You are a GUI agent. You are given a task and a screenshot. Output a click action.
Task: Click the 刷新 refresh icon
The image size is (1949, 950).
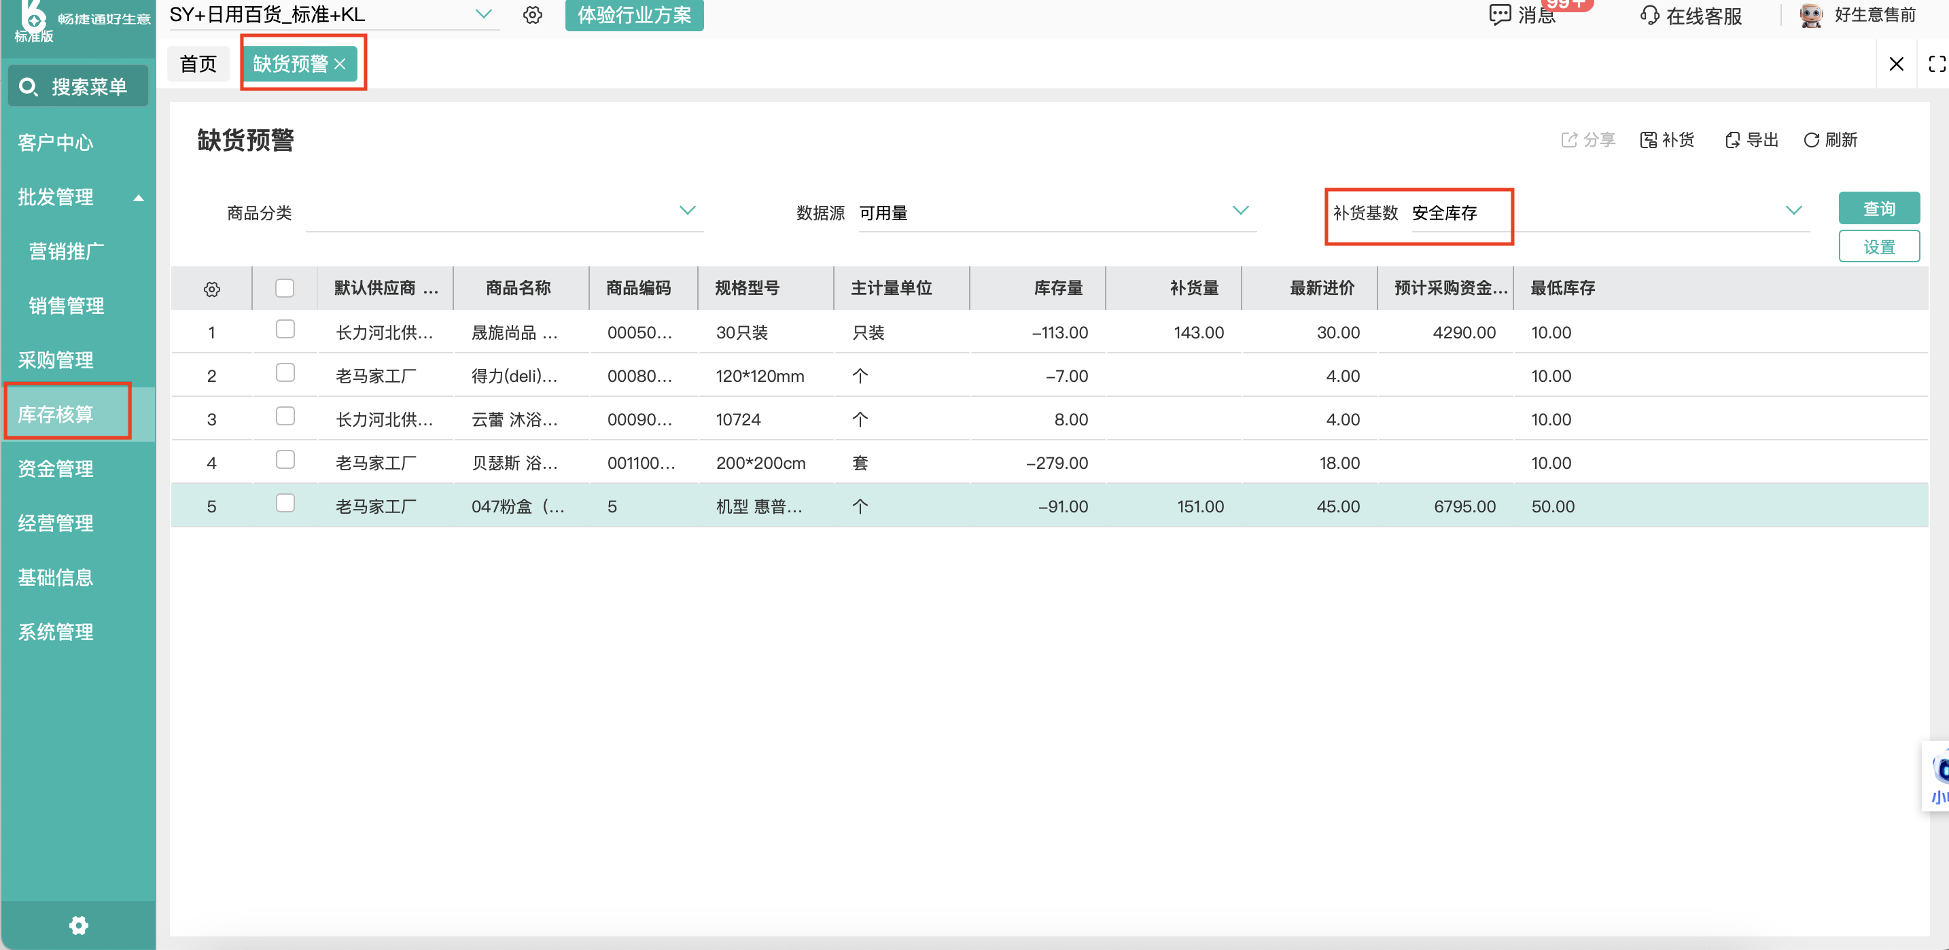1810,140
